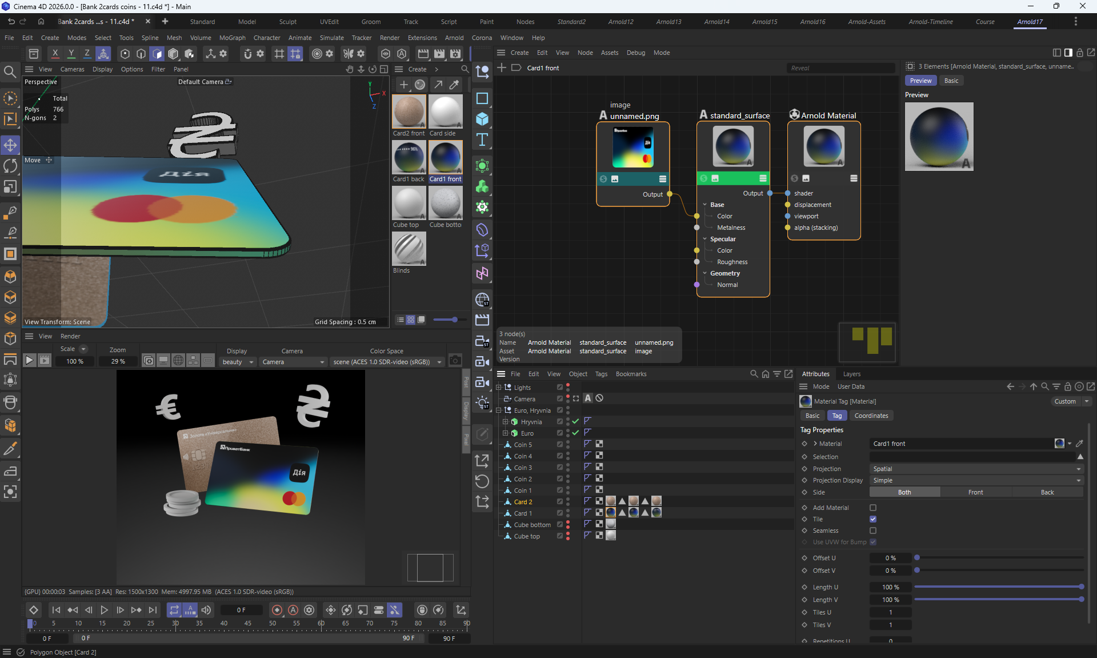Set Side option to Front
1097x658 pixels.
975,492
